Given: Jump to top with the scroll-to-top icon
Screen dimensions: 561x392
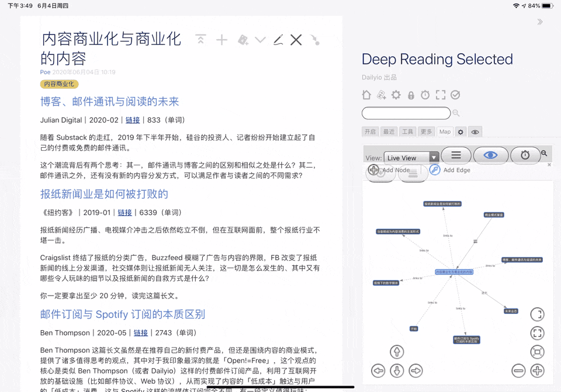Looking at the screenshot, I should [200, 39].
